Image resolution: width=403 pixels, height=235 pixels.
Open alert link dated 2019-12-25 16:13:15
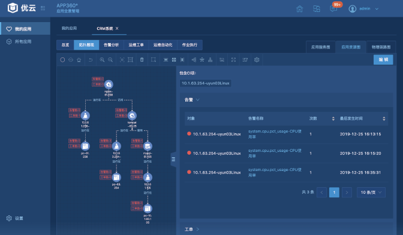[275, 134]
